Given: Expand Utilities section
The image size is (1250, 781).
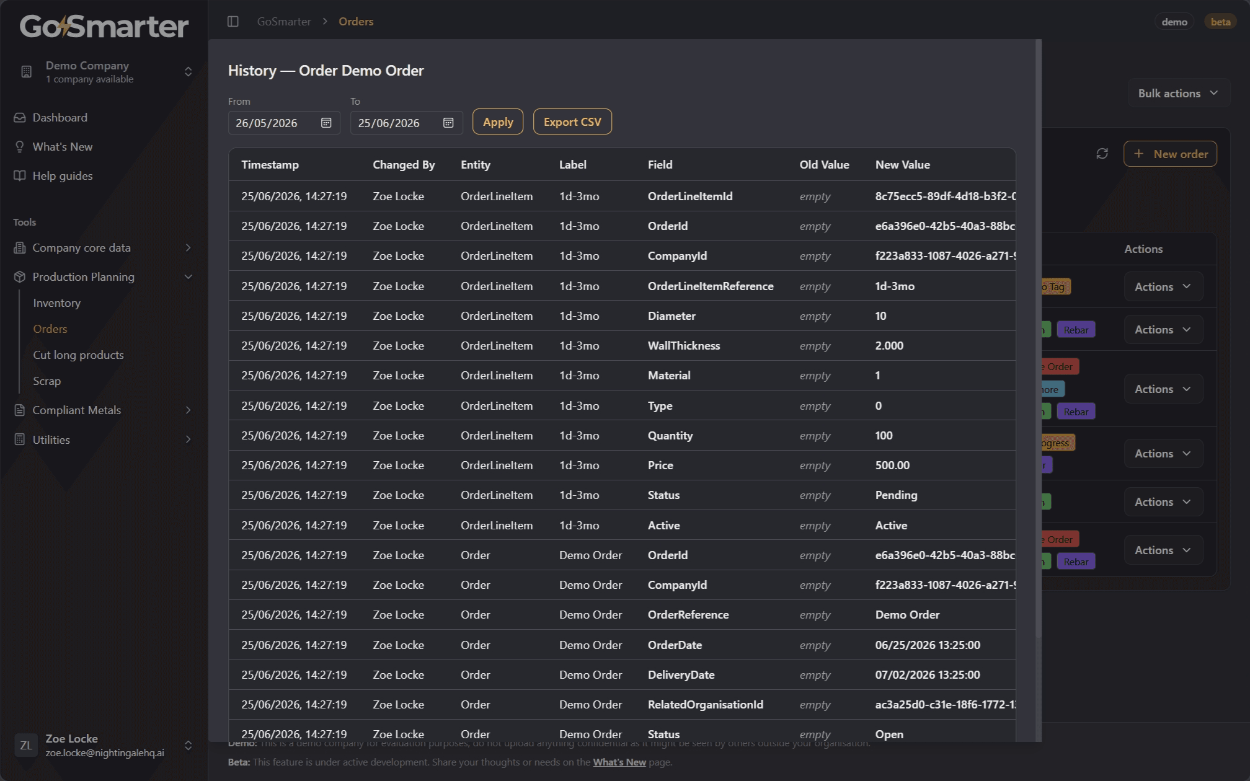Looking at the screenshot, I should point(188,439).
